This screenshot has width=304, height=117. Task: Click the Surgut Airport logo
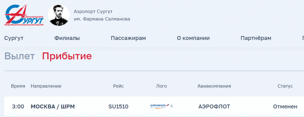24,15
